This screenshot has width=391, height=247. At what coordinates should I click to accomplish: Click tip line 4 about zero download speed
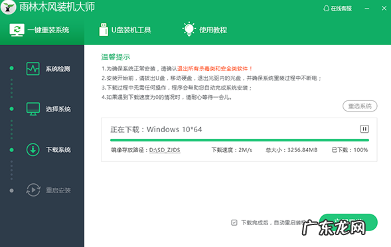click(167, 97)
